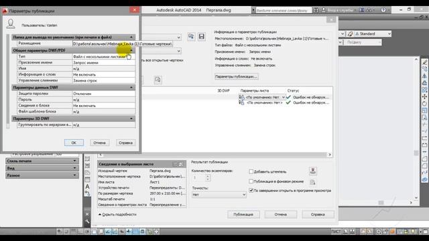This screenshot has width=429, height=241.
Task: Select the Move tool in Modify toolbar
Action: point(424,96)
